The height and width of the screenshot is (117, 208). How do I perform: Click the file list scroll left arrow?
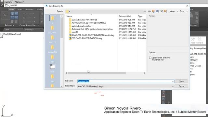(x=66, y=73)
